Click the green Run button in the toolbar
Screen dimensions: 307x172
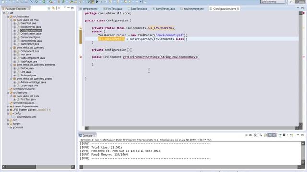[x=44, y=2]
